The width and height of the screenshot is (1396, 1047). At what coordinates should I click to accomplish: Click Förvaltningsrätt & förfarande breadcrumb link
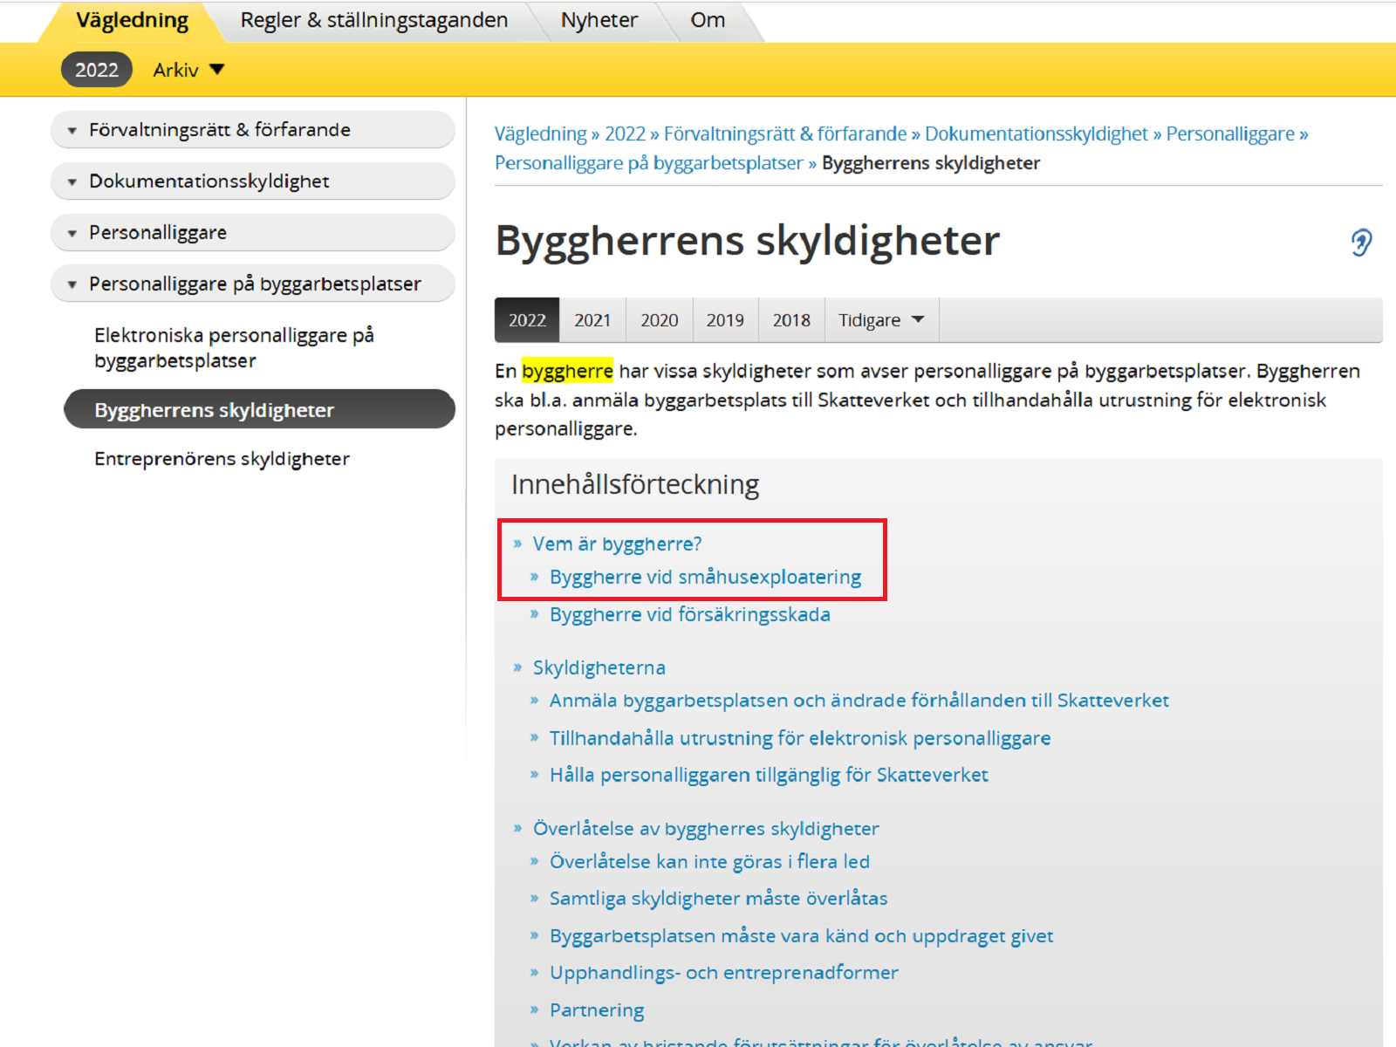coord(785,133)
